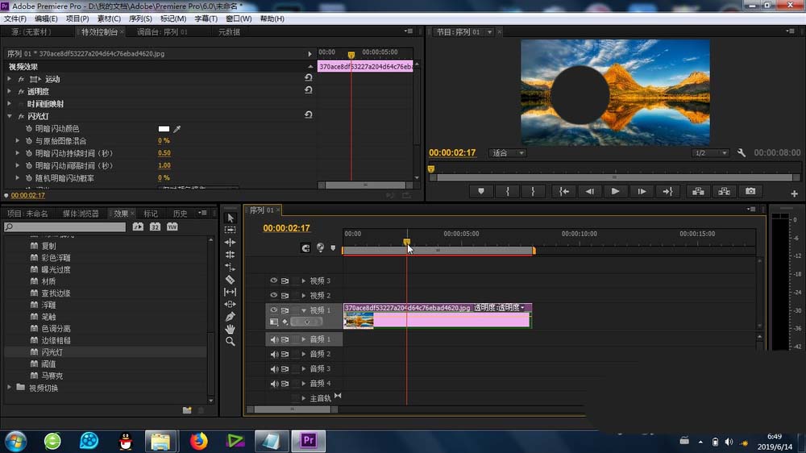Expand the Video 3 track

click(x=304, y=281)
